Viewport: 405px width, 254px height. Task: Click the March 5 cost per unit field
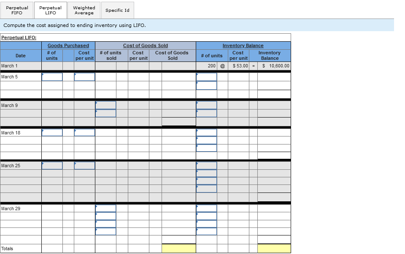84,77
